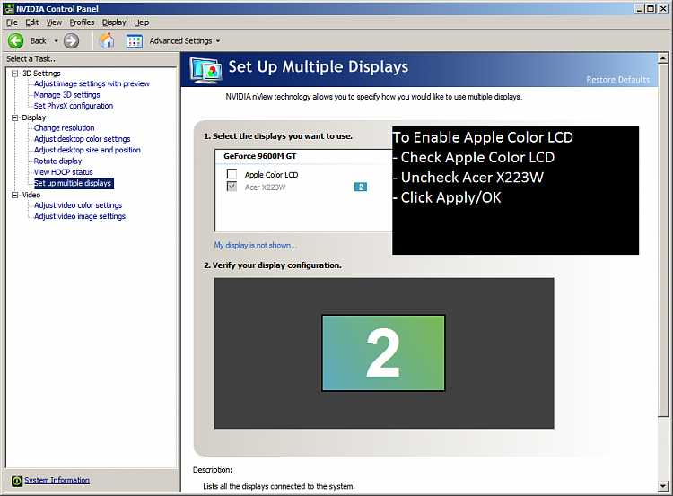Open the Edit menu

coord(31,22)
